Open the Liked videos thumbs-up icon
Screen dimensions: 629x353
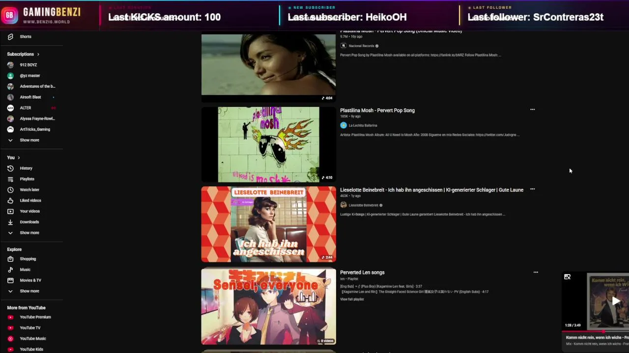pos(10,201)
